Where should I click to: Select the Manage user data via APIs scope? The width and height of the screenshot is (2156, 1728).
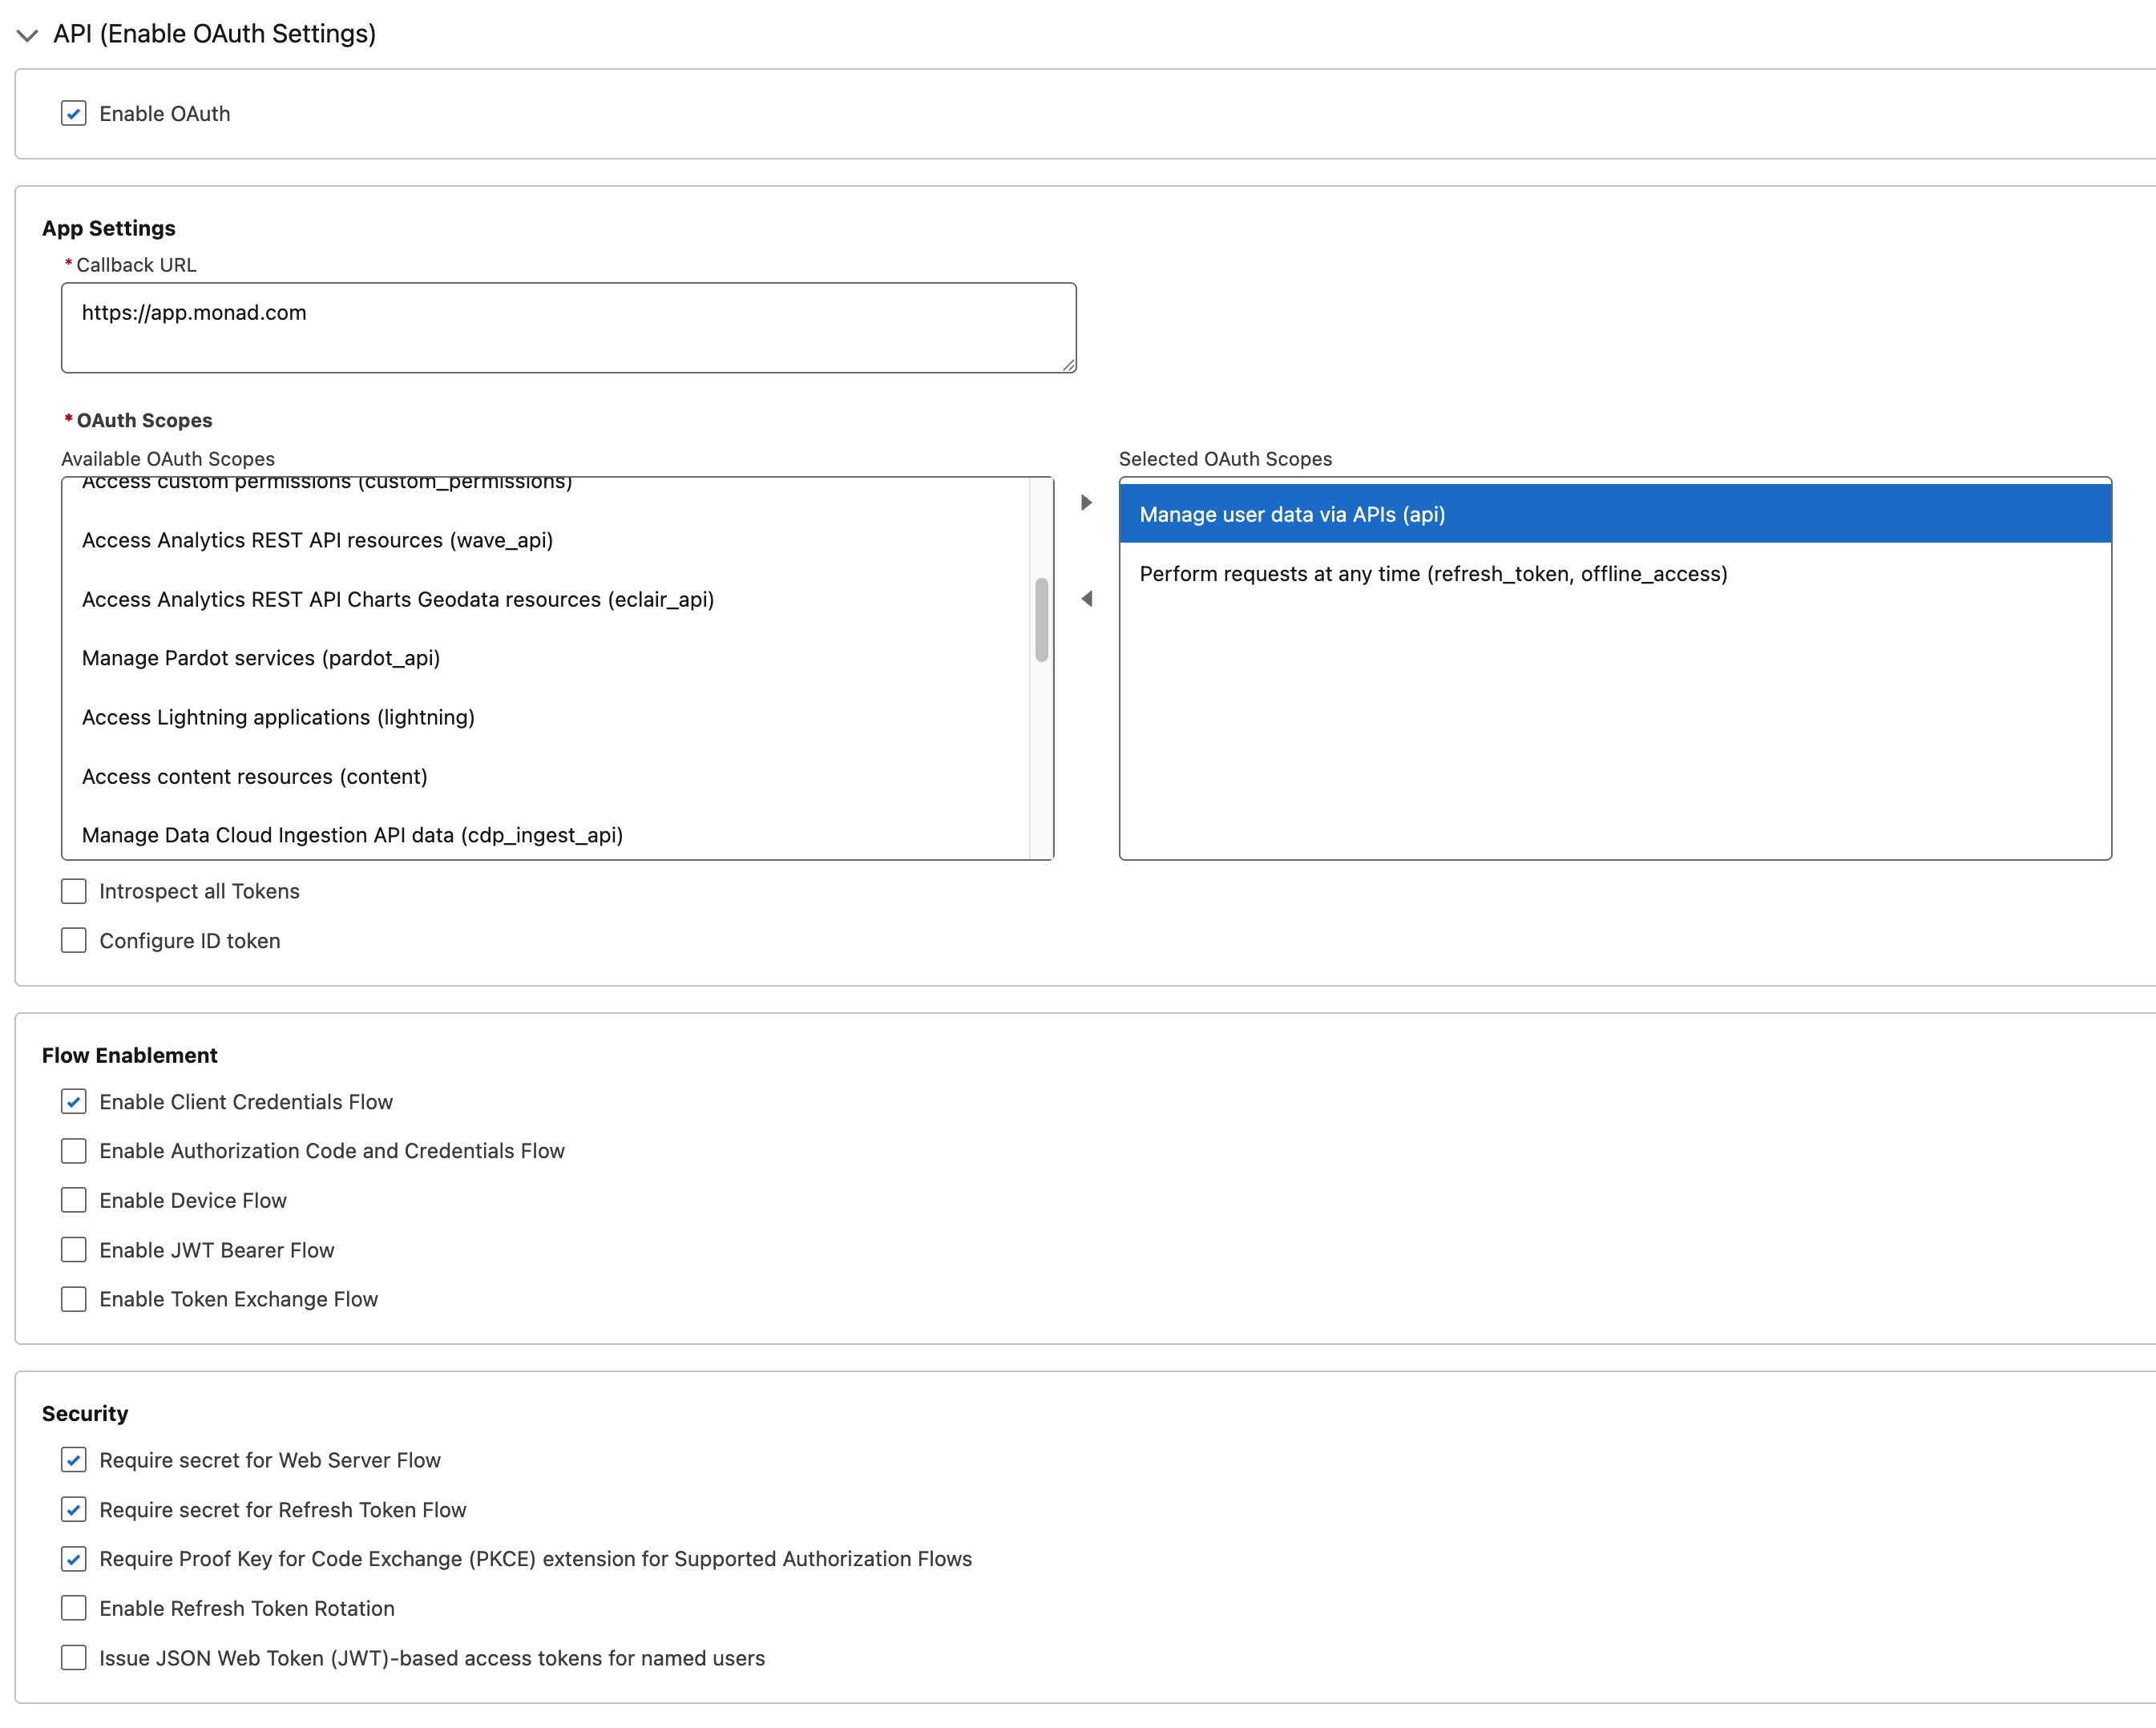(1292, 514)
